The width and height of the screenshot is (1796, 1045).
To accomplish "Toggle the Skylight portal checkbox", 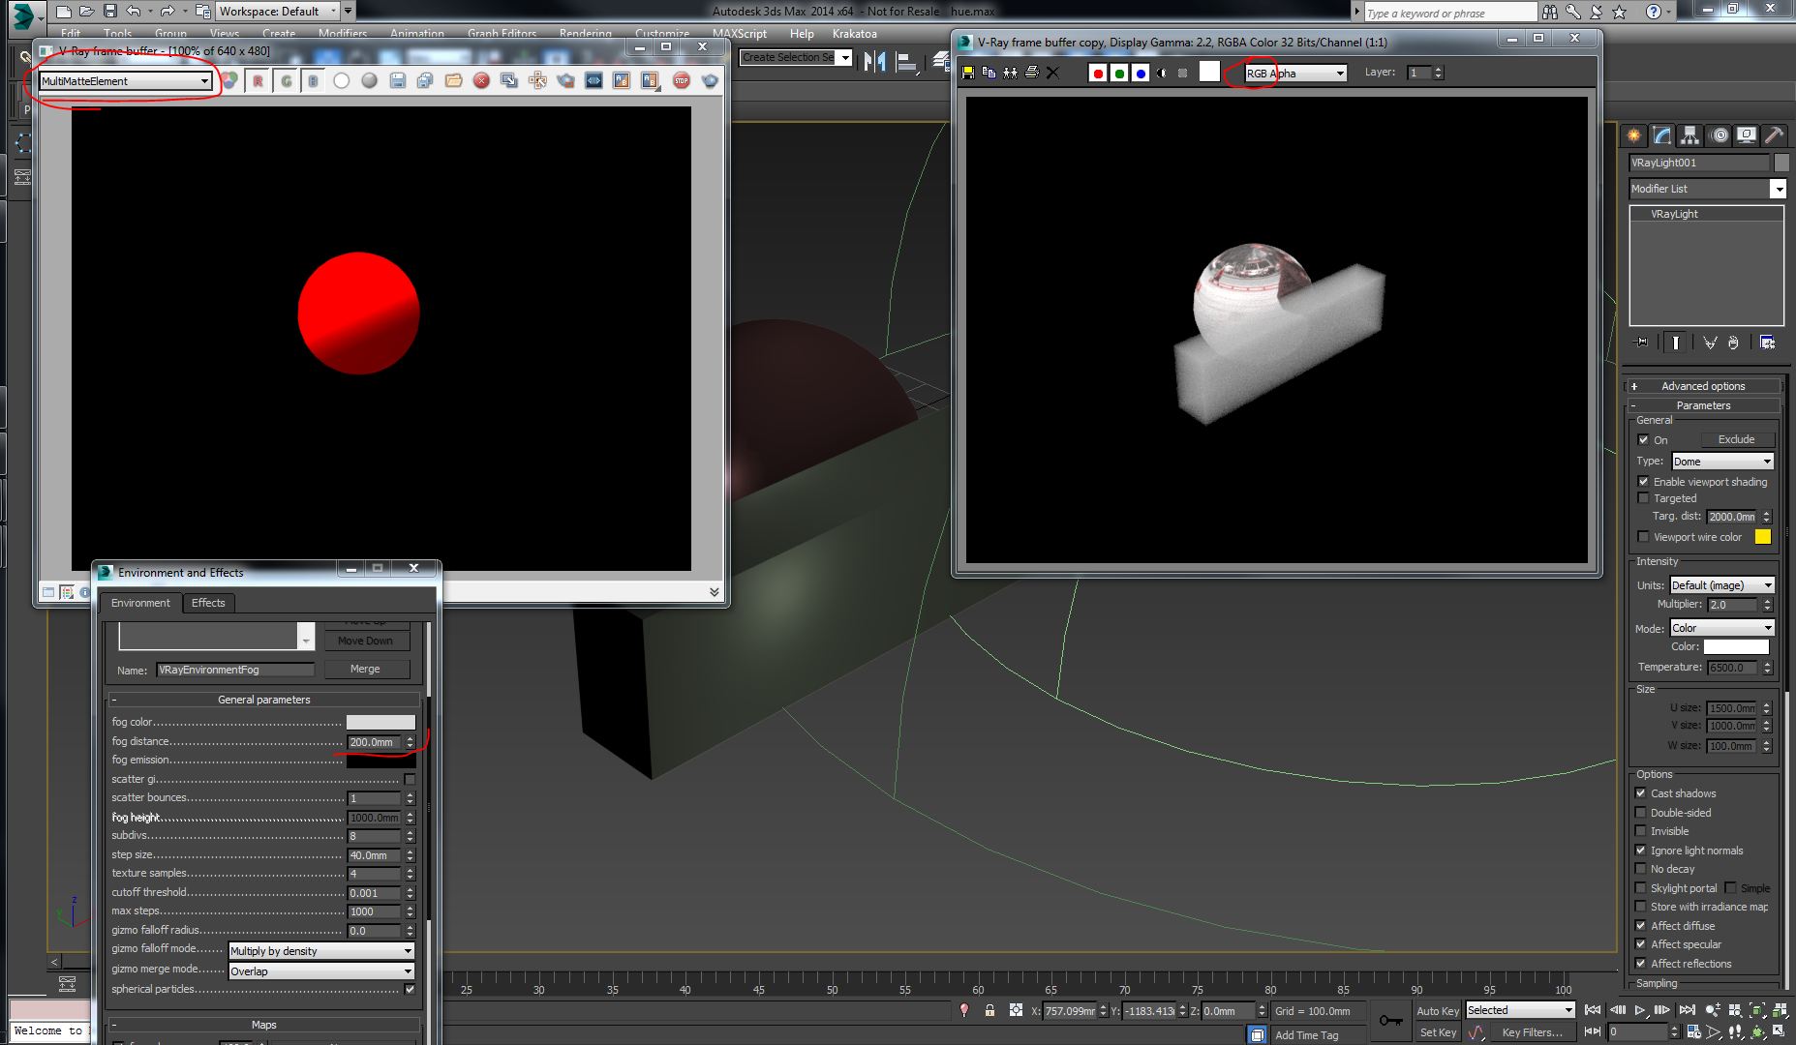I will [1640, 887].
